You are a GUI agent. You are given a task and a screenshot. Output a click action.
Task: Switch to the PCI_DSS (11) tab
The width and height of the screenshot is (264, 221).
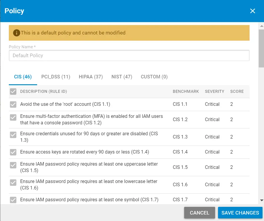coord(56,77)
